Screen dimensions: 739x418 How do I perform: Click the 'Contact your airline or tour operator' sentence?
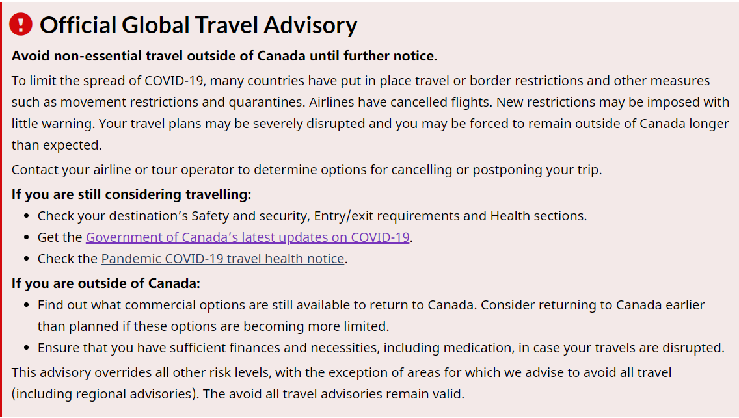tap(307, 170)
